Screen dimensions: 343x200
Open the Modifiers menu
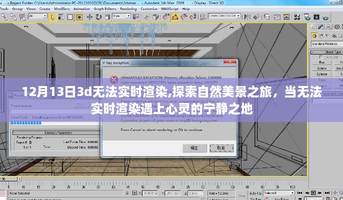click(x=62, y=9)
